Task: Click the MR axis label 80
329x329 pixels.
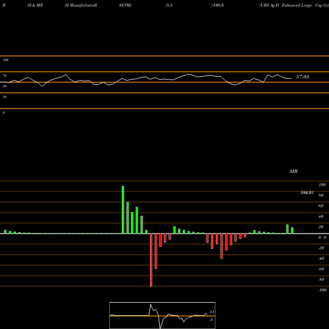Action: click(321, 195)
